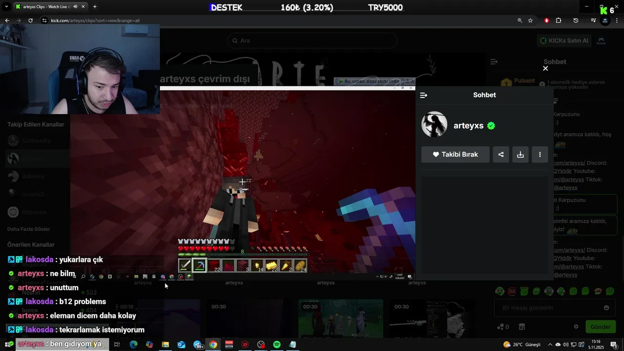The height and width of the screenshot is (351, 624).
Task: Click the taskbar clock showing 15:16
Action: tap(596, 345)
